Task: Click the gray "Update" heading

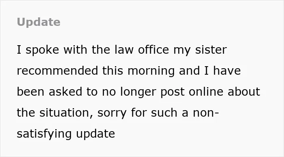Action: (39, 22)
